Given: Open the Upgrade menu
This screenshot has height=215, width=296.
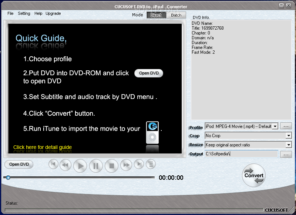Looking at the screenshot, I should (x=53, y=13).
